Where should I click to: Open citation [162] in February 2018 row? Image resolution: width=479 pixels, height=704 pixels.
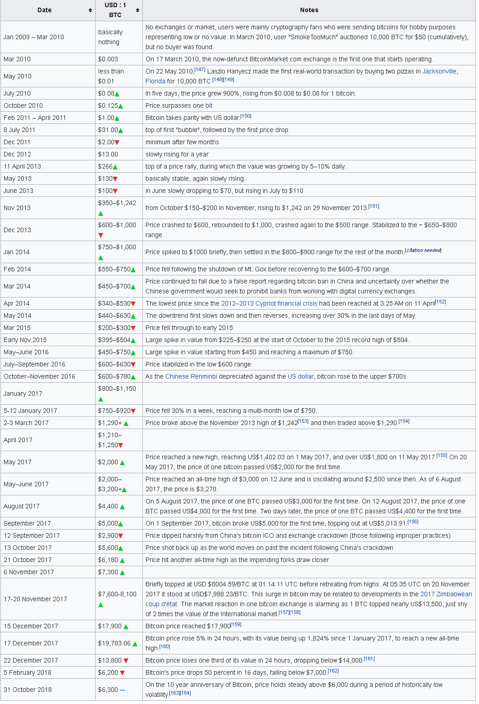[x=333, y=671]
